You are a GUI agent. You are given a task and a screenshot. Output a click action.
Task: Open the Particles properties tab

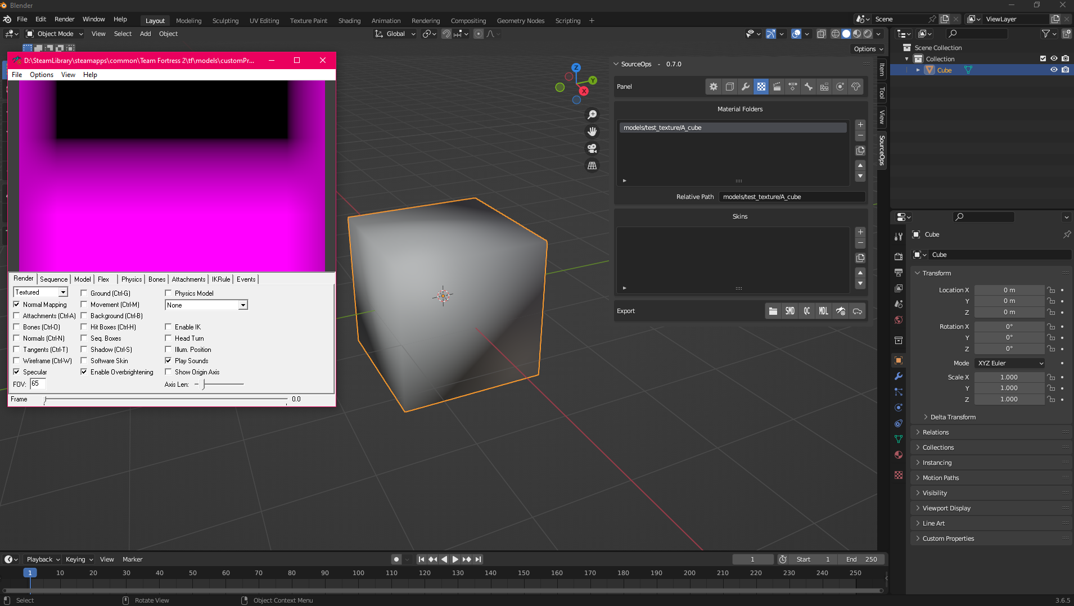tap(899, 392)
